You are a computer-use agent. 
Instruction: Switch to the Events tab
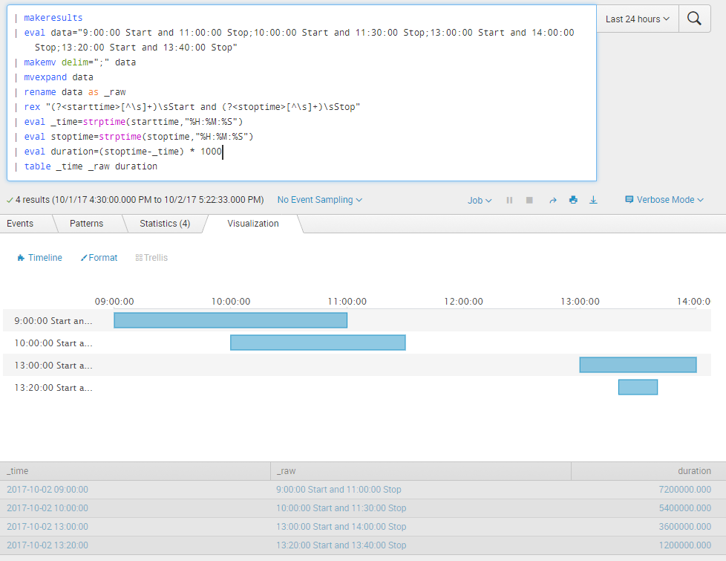20,223
